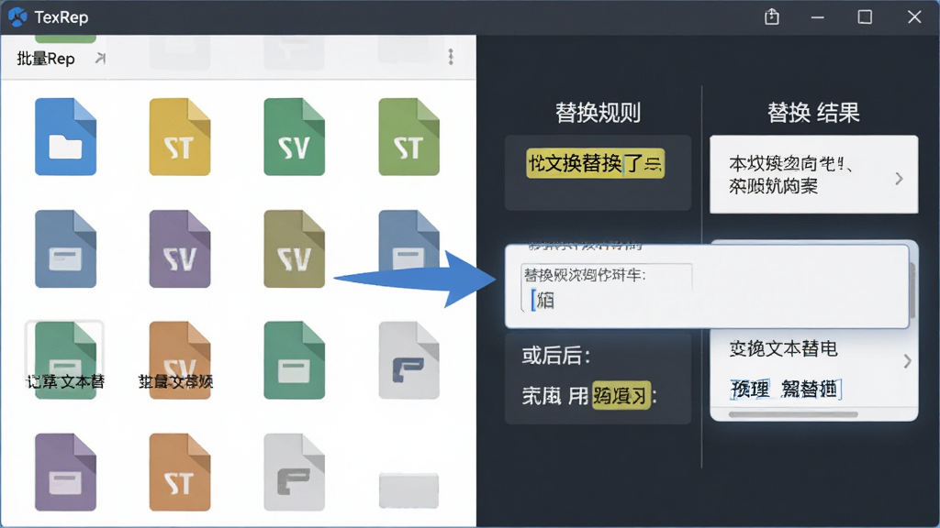Select the olive SV file icon

point(295,248)
